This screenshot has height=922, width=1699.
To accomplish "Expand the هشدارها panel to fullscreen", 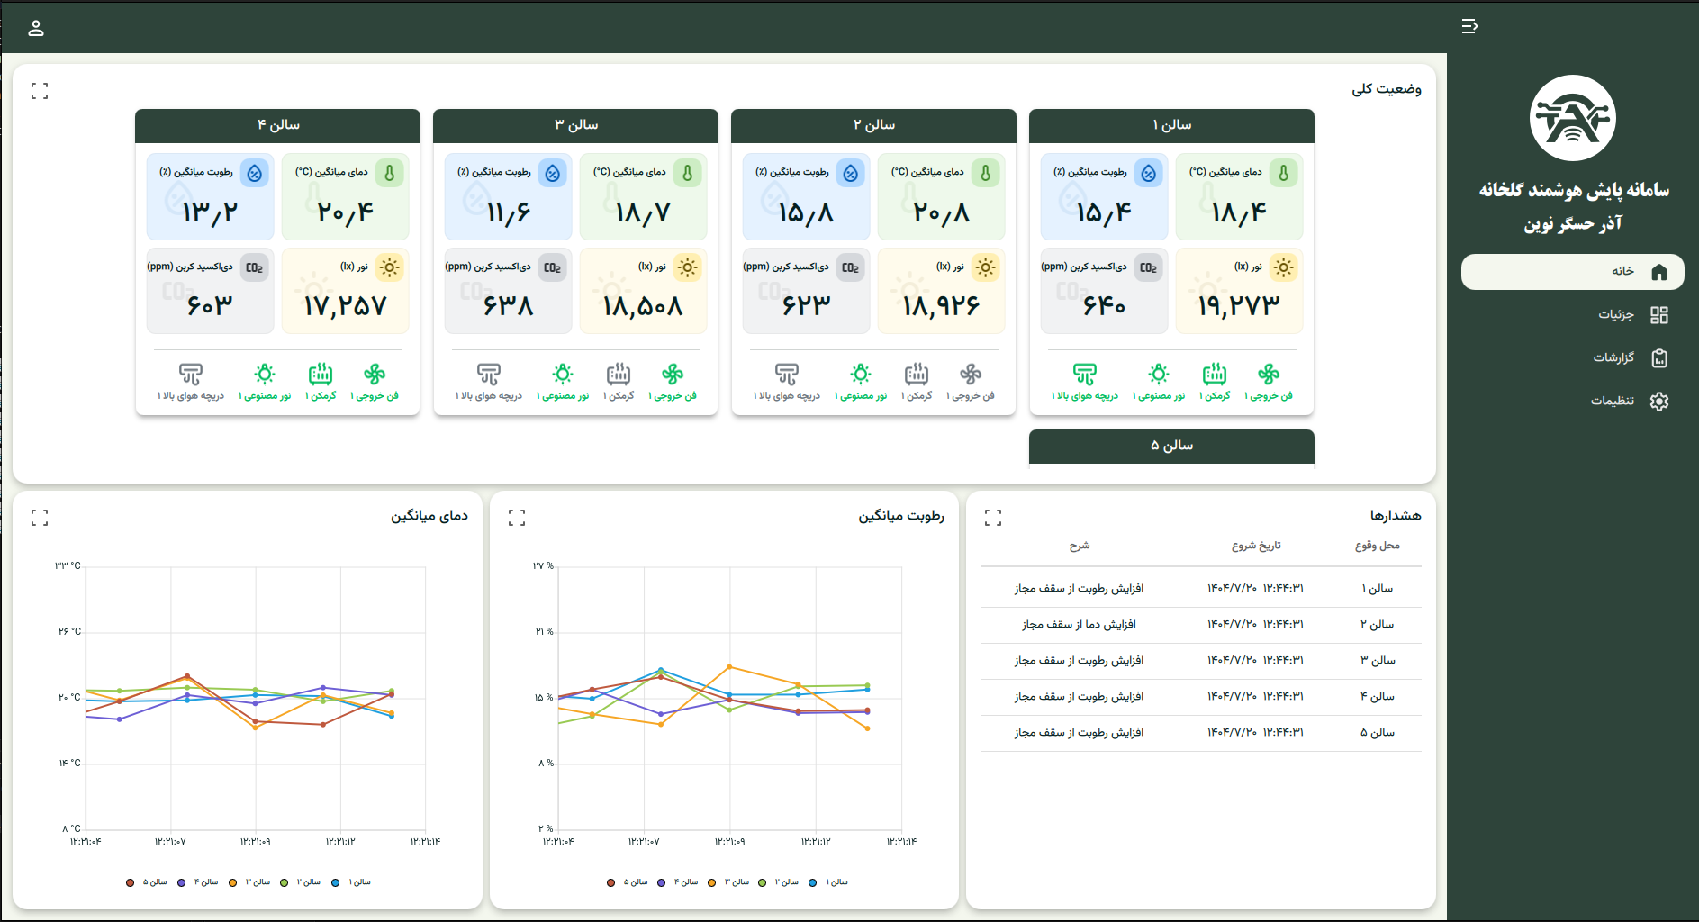I will [x=993, y=518].
